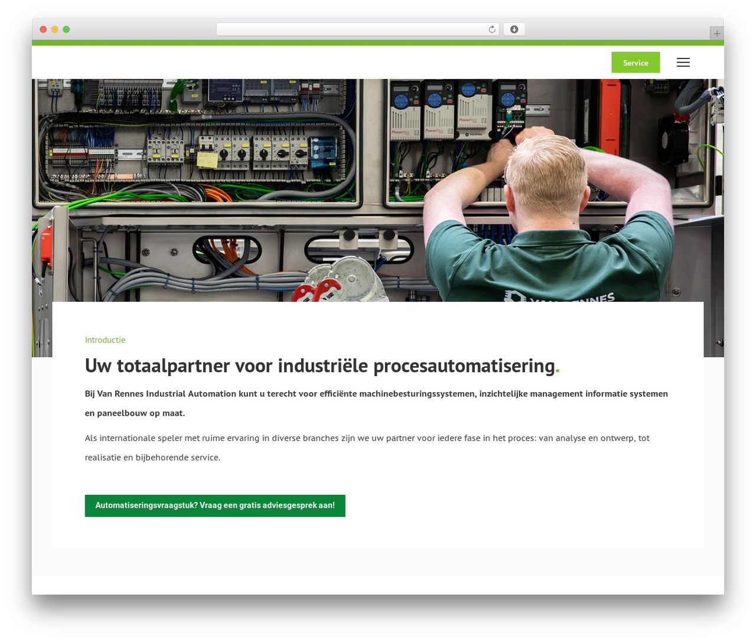The image size is (756, 640).
Task: Select the bold paragraph about Van Rennes
Action: [x=377, y=403]
